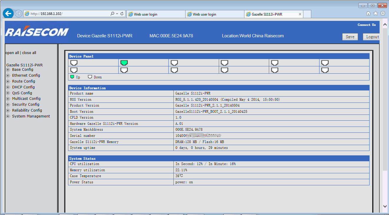Open the browser Tools gear icon
Viewport: 389px width, 215px height.
tap(383, 14)
